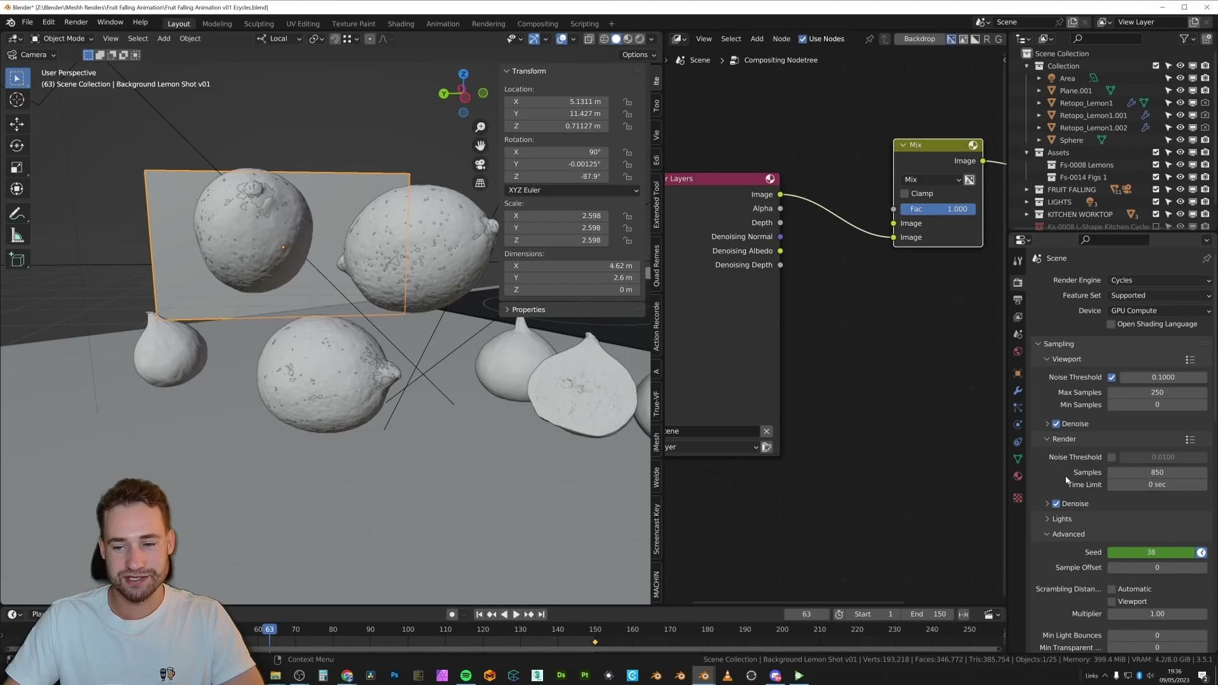Viewport: 1218px width, 685px height.
Task: Open the Render menu
Action: (76, 22)
